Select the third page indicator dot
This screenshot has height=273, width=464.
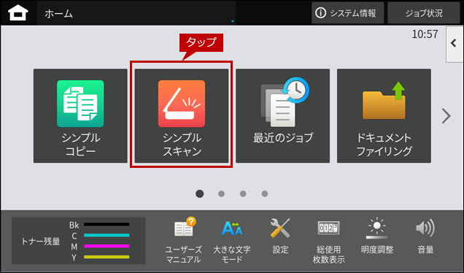(243, 193)
